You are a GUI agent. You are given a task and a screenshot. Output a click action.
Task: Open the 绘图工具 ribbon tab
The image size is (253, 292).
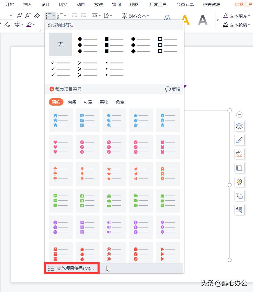(x=243, y=4)
